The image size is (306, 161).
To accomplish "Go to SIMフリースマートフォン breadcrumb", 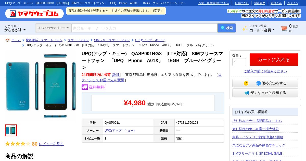I will tap(112, 40).
